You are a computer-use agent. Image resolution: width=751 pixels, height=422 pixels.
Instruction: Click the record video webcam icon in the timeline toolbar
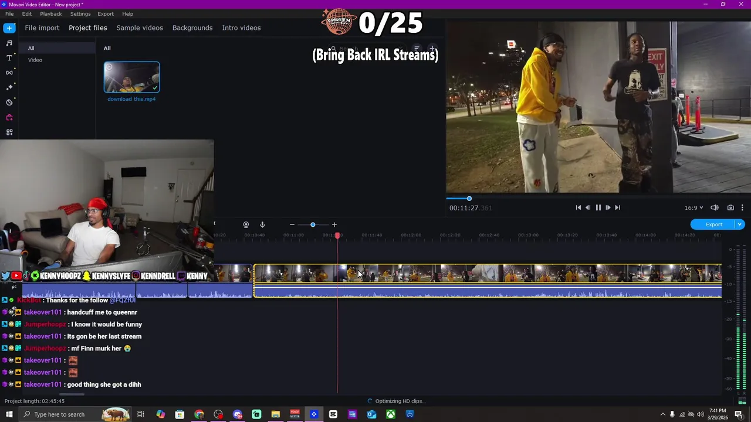(246, 224)
